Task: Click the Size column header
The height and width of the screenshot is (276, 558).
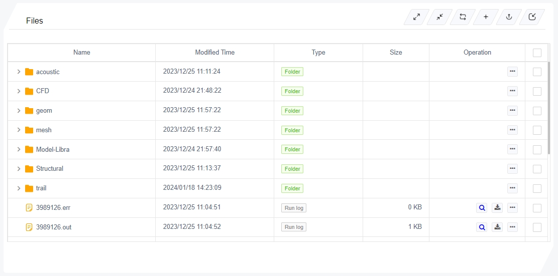Action: [396, 53]
